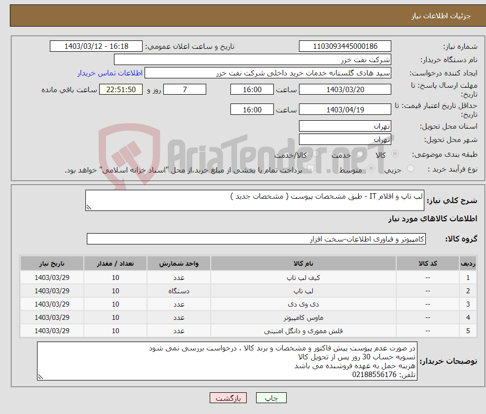Click the need number field 1103093445000186

[x=345, y=46]
